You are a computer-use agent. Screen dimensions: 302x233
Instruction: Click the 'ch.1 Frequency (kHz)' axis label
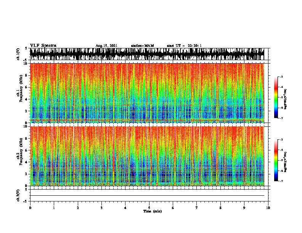(21, 89)
